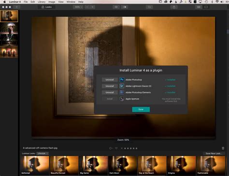Click the reject X flag icon
Screen dimensions: 229x176
coord(122,148)
